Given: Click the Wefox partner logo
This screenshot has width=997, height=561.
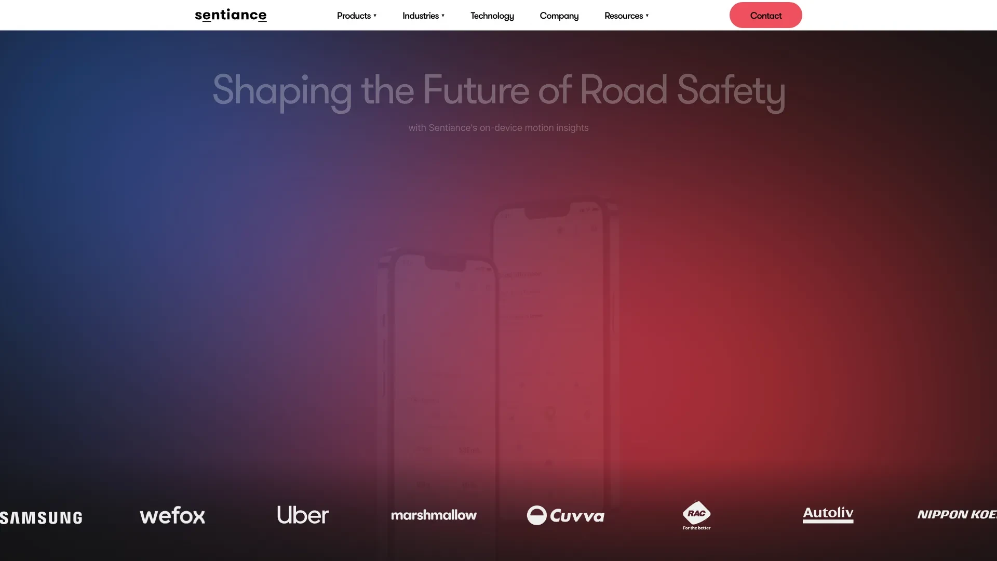Looking at the screenshot, I should pyautogui.click(x=171, y=515).
